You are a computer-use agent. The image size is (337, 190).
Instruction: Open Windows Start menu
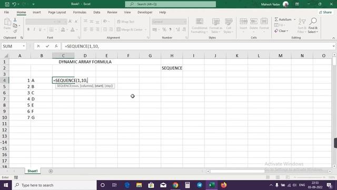[6, 185]
